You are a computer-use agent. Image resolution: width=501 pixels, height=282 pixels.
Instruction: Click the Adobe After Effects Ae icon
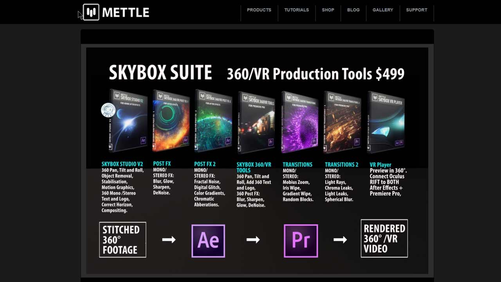click(208, 241)
